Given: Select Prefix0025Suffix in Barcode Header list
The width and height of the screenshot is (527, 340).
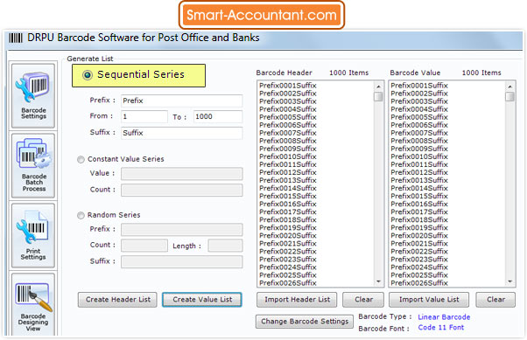Looking at the screenshot, I should click(288, 275).
